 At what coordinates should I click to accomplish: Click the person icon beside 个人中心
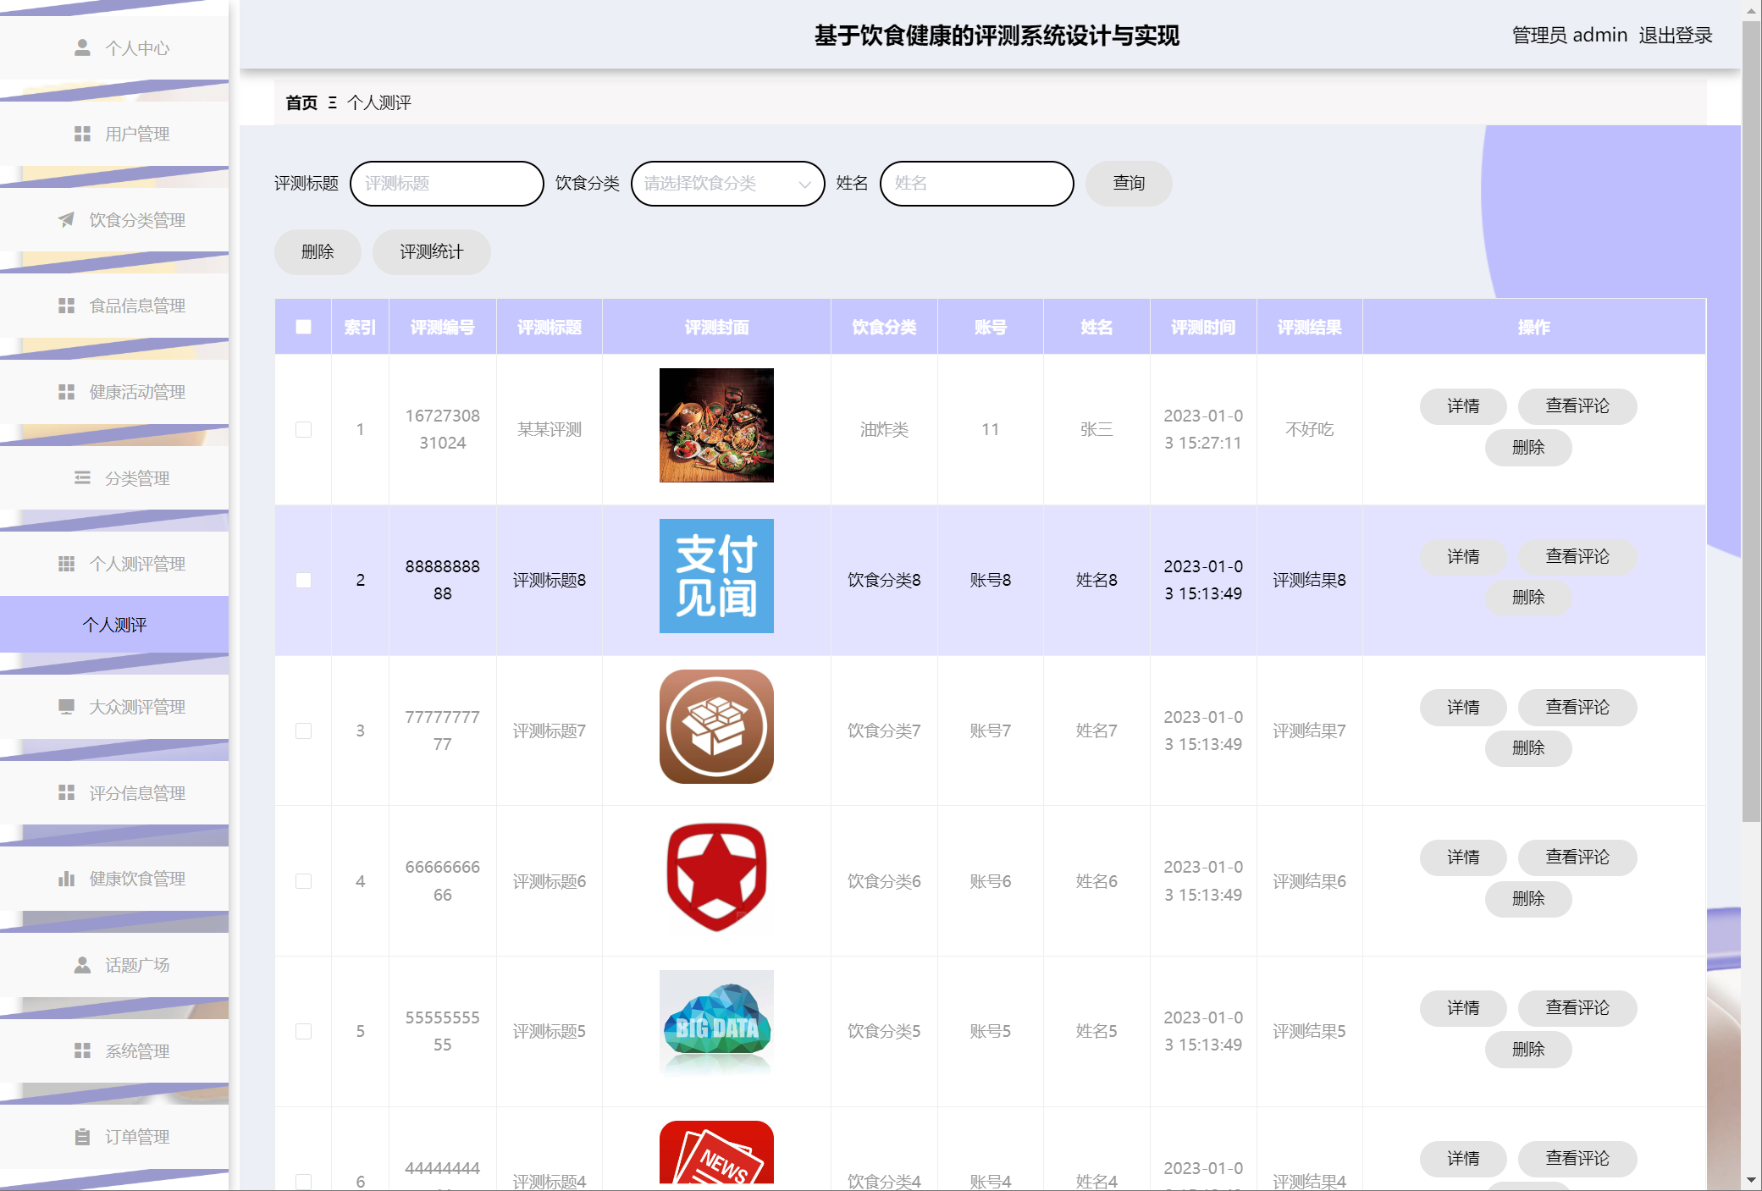tap(82, 47)
